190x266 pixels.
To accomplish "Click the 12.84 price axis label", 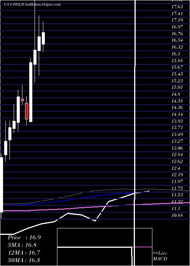I will click(x=177, y=155).
